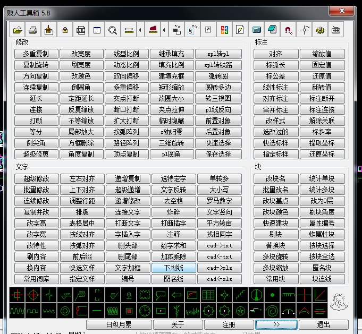
Task: Click the printer icon in toolbar
Action: pos(33,30)
